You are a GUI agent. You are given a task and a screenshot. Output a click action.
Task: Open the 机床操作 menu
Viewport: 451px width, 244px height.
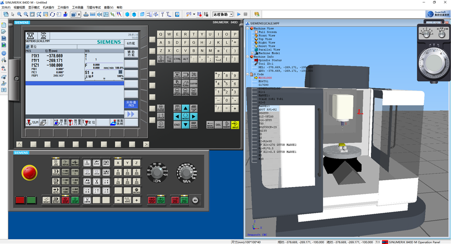coord(48,8)
